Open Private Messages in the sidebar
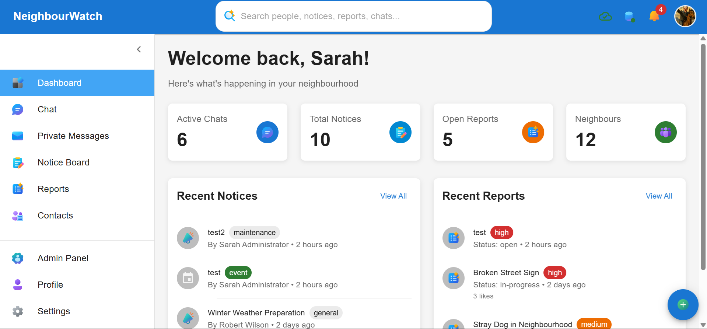The width and height of the screenshot is (707, 329). pyautogui.click(x=77, y=136)
